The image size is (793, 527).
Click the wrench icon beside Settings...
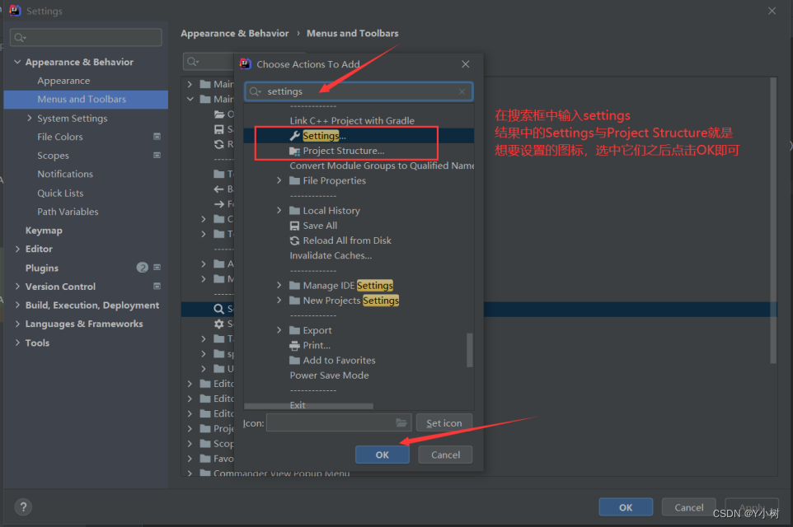click(295, 136)
